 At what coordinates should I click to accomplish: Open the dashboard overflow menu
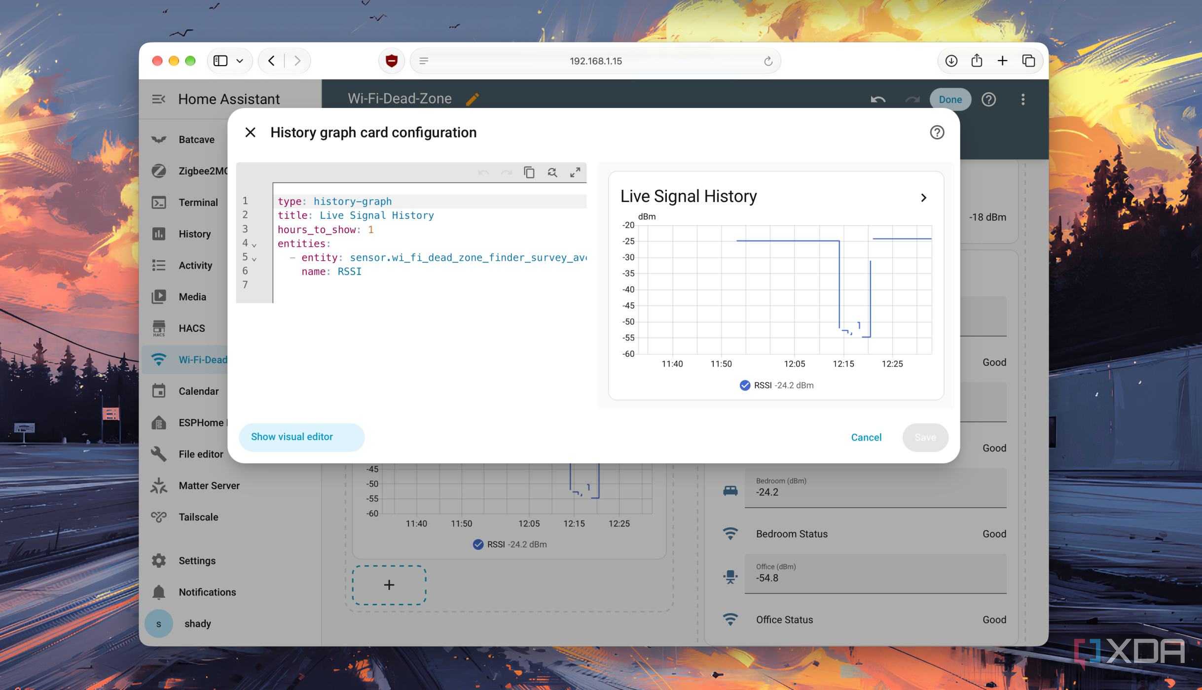coord(1023,99)
